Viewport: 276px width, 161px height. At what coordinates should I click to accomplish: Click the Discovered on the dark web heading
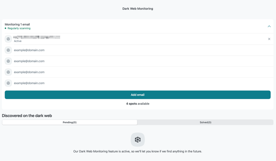coord(27,116)
